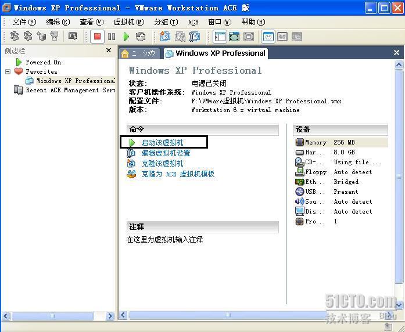
Task: Click the Memory device icon
Action: pos(299,142)
